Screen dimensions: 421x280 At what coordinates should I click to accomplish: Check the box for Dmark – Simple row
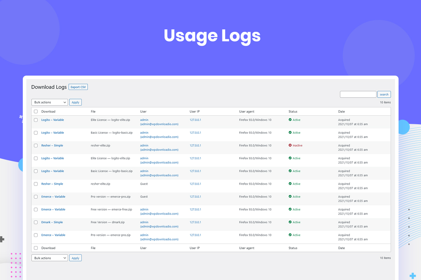click(36, 222)
